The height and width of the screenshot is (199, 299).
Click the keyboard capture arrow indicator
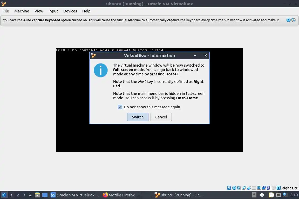[278, 188]
